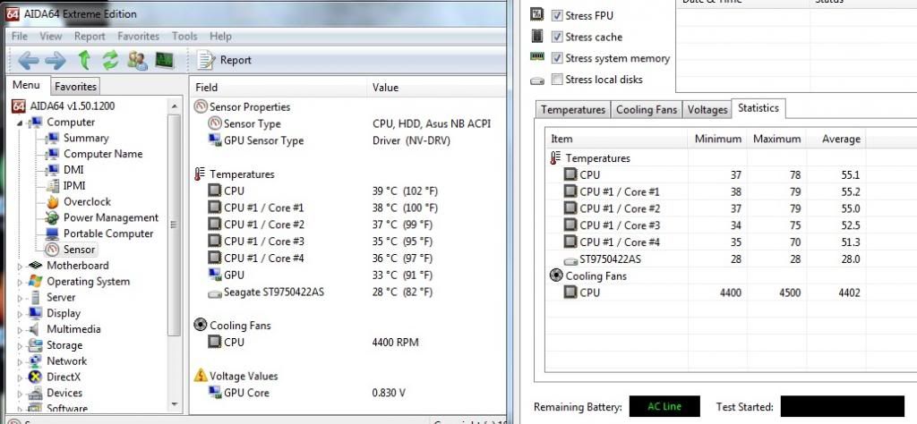Switch to the Statistics tab
The image size is (917, 424).
[758, 108]
